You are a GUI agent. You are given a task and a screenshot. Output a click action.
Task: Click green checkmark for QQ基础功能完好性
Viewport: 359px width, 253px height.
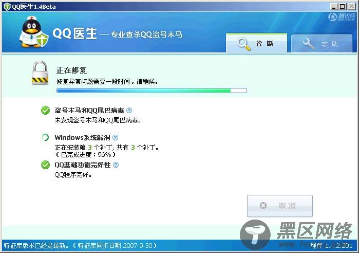tap(45, 165)
